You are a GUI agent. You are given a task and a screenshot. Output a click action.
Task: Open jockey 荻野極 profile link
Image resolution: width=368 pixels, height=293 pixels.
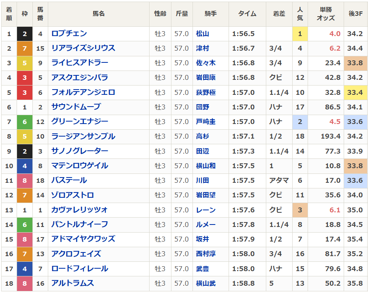click(206, 92)
